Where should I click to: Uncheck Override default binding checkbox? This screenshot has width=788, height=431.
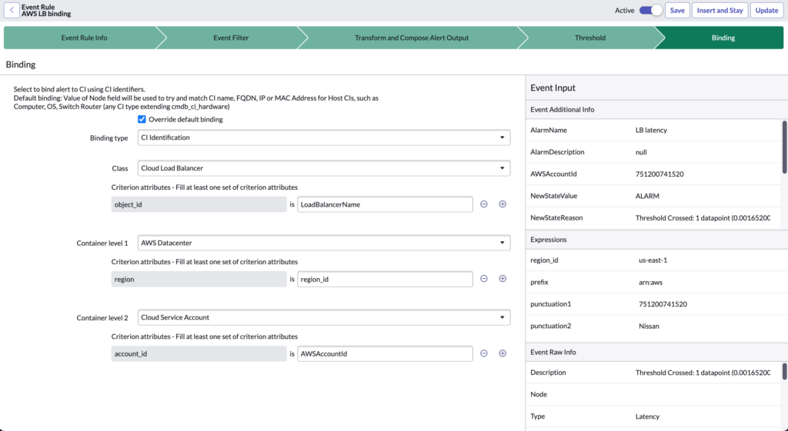pyautogui.click(x=142, y=120)
